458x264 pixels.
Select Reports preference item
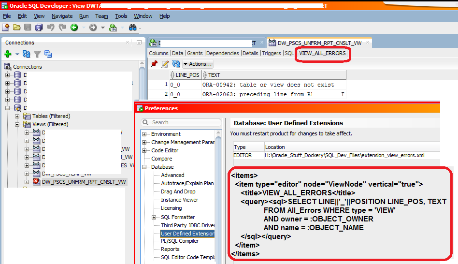point(170,249)
